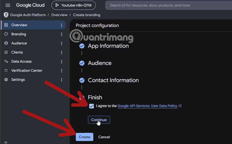
Task: Go to Overview breadcrumb link
Action: point(59,15)
